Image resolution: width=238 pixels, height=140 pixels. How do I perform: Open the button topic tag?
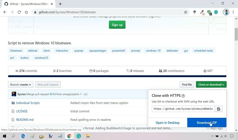click(x=24, y=58)
